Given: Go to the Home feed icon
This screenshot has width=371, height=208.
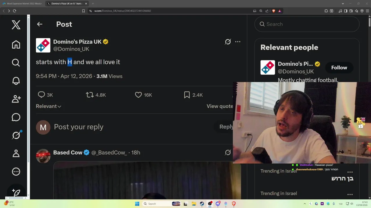Looking at the screenshot, I should pos(16,44).
